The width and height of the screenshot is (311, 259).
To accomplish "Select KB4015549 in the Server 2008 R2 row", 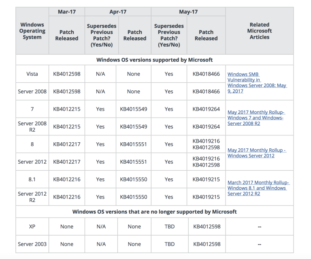I will [134, 126].
